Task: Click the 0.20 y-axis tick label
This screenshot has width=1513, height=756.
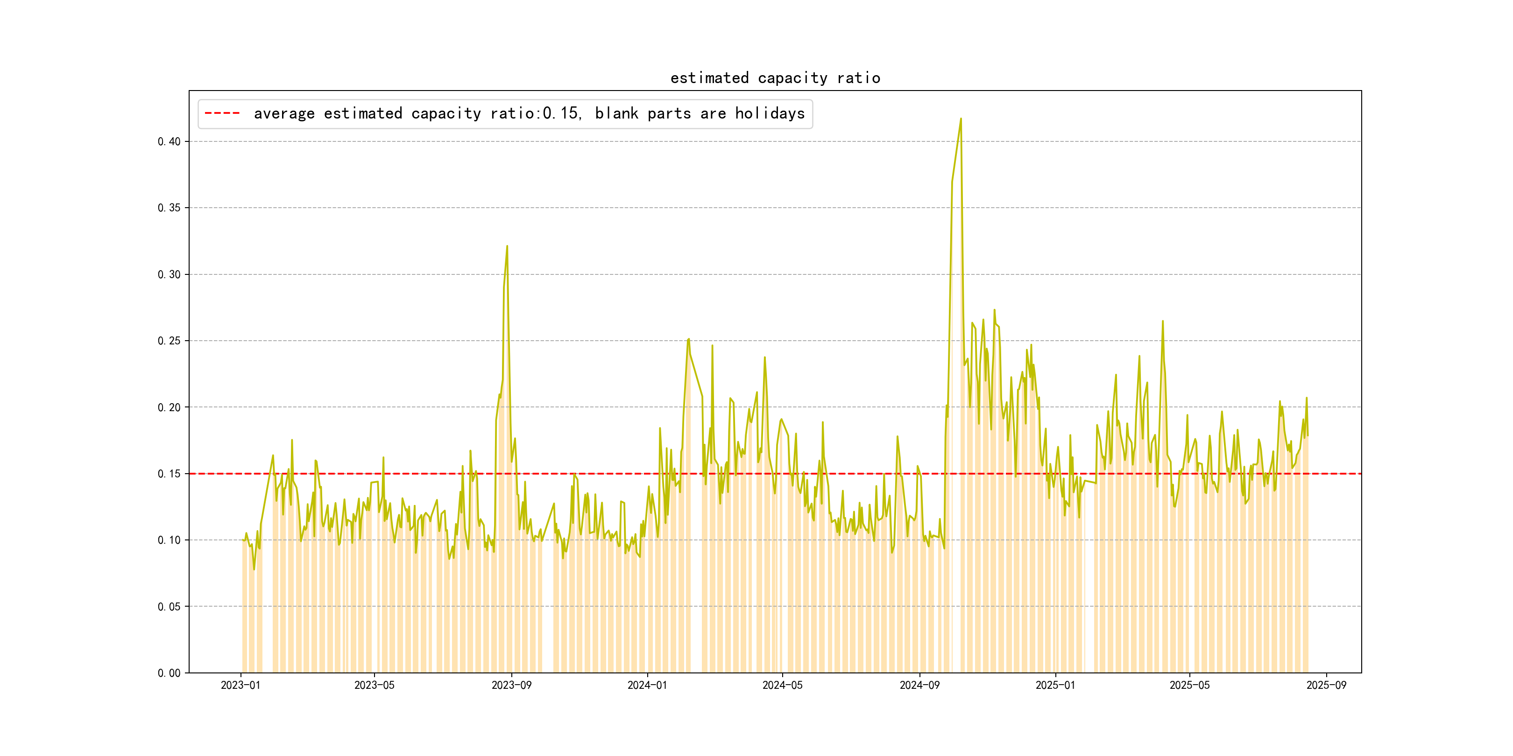Action: (169, 407)
